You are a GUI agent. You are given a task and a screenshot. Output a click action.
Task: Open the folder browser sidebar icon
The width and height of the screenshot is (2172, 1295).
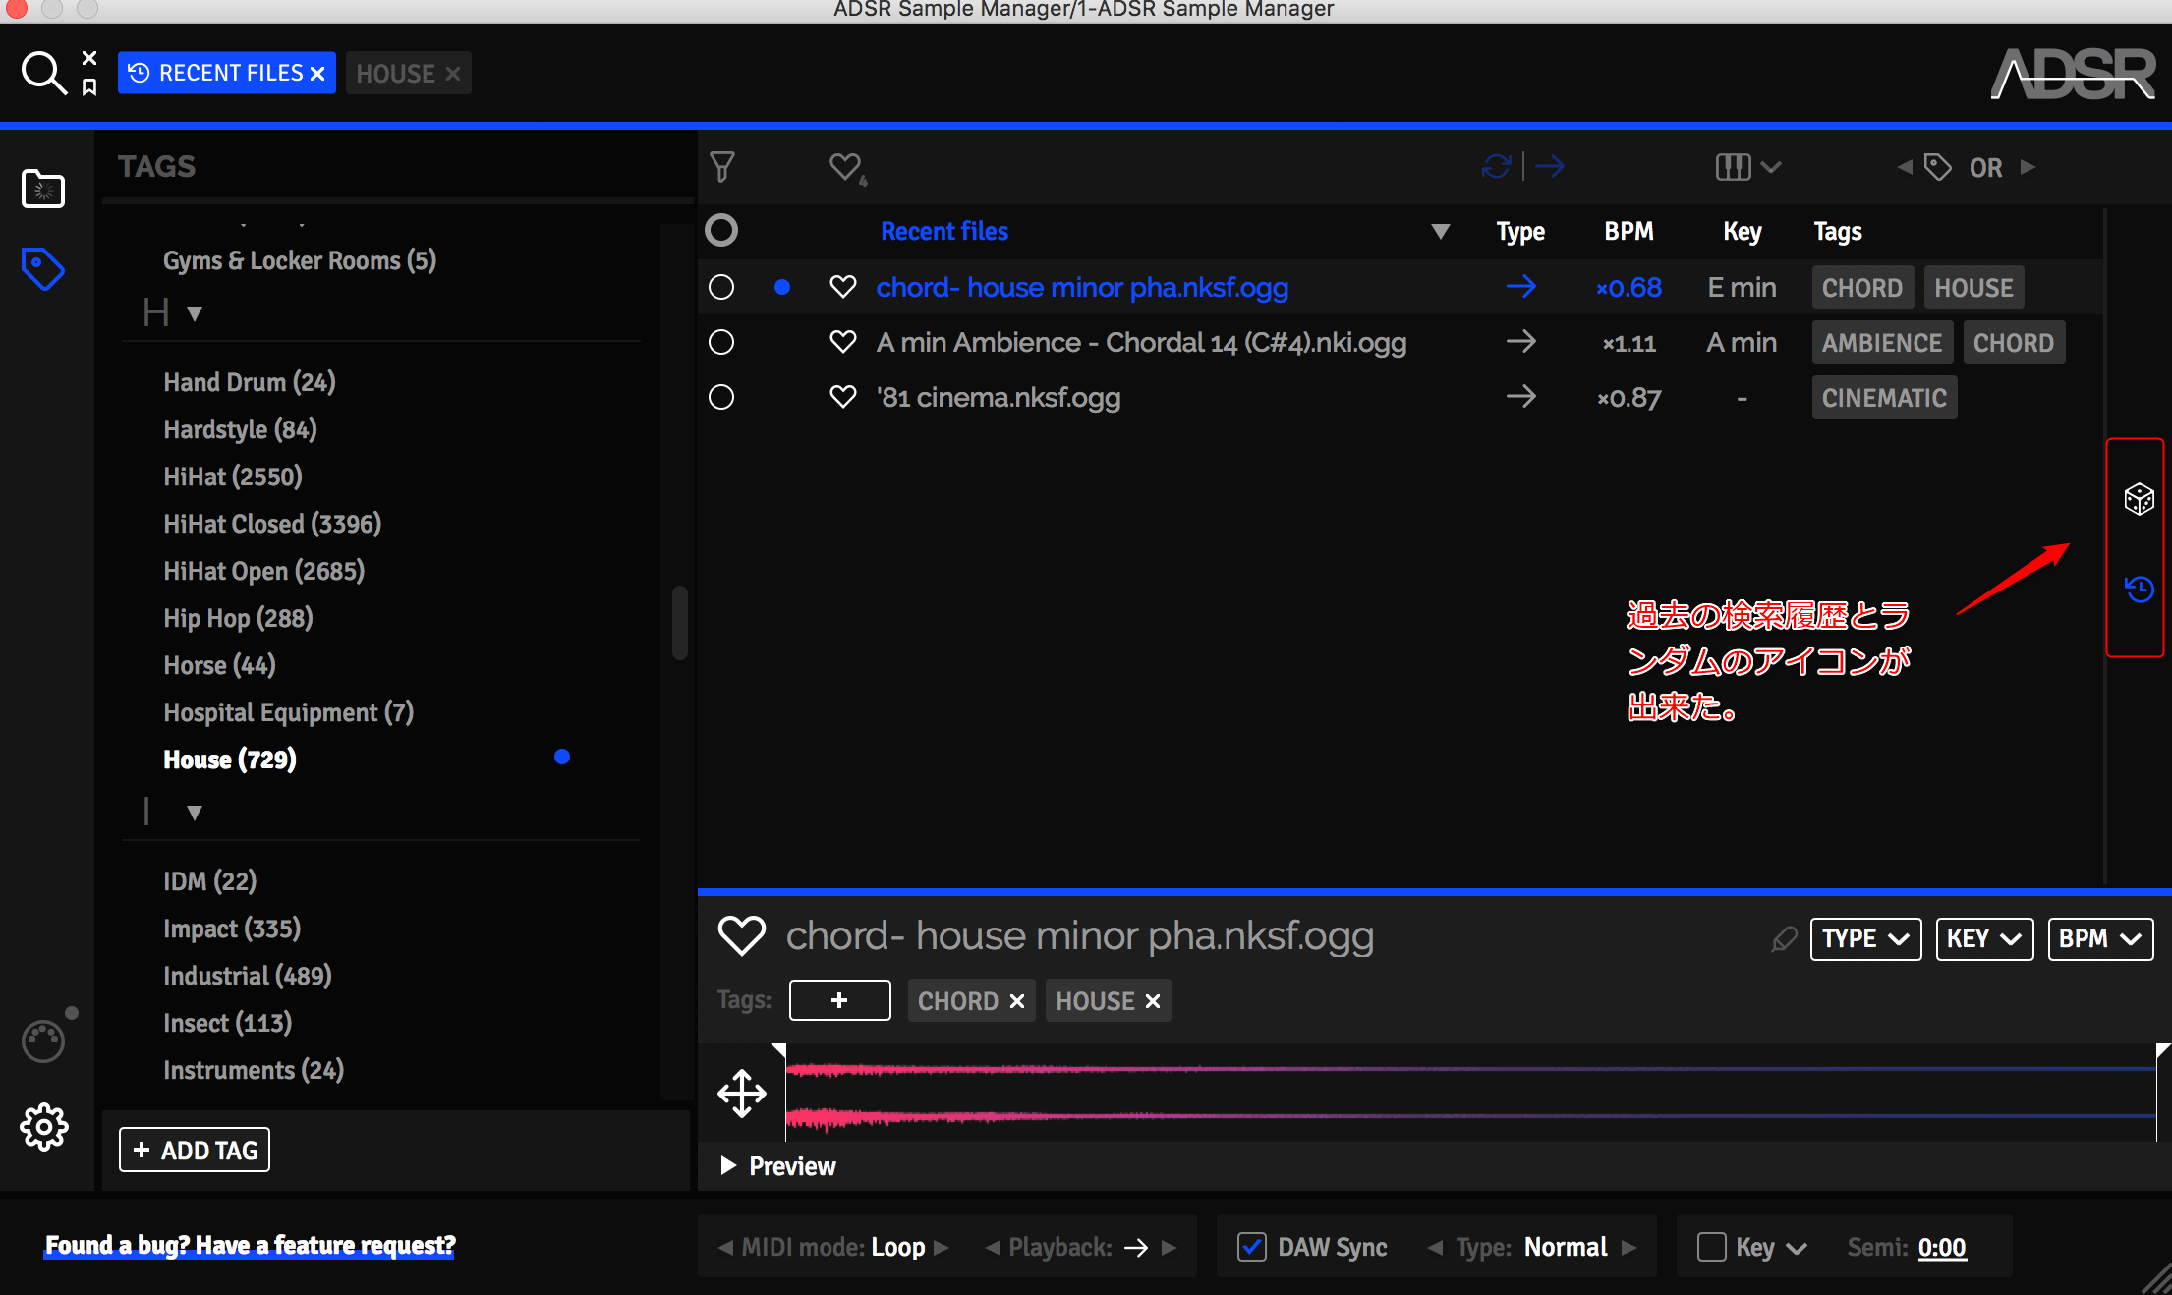coord(43,189)
